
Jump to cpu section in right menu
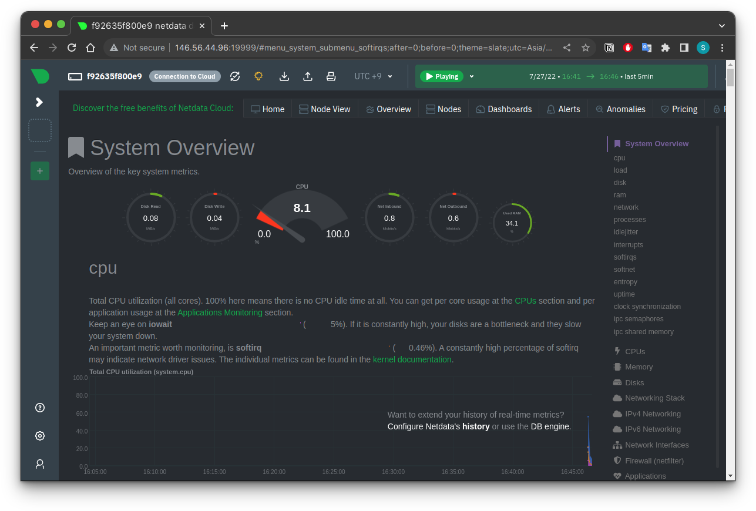[x=619, y=158]
